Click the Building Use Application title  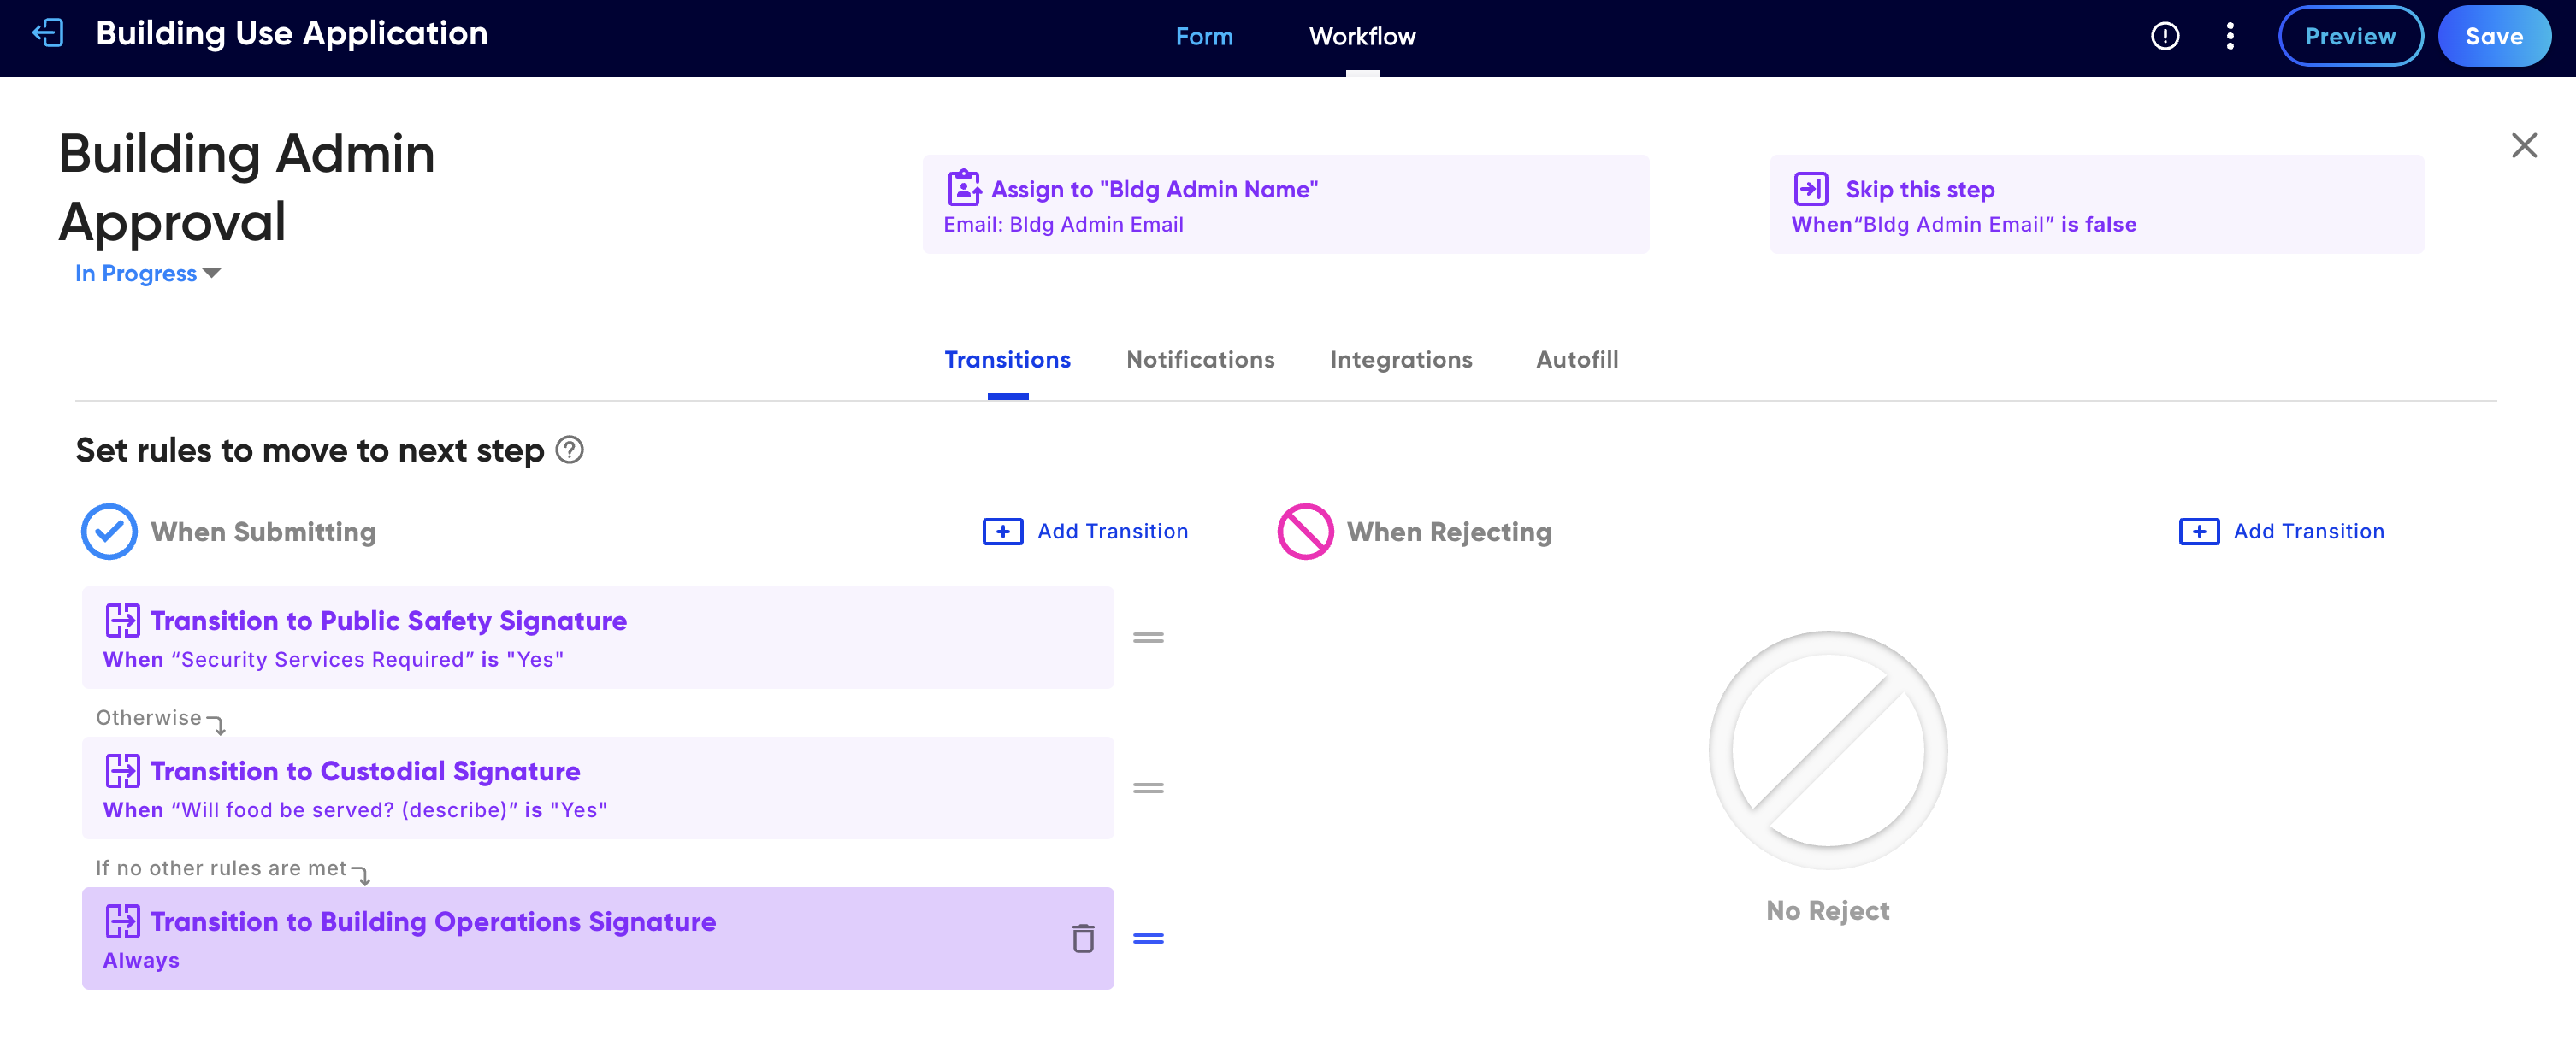tap(292, 34)
